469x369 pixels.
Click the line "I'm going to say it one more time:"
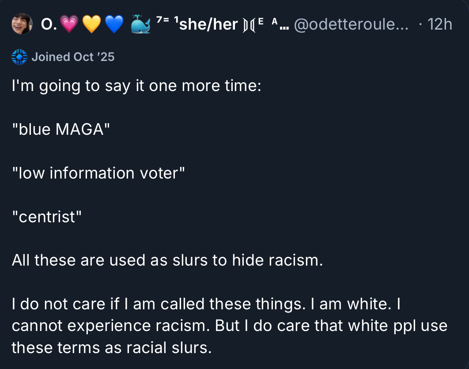[136, 85]
